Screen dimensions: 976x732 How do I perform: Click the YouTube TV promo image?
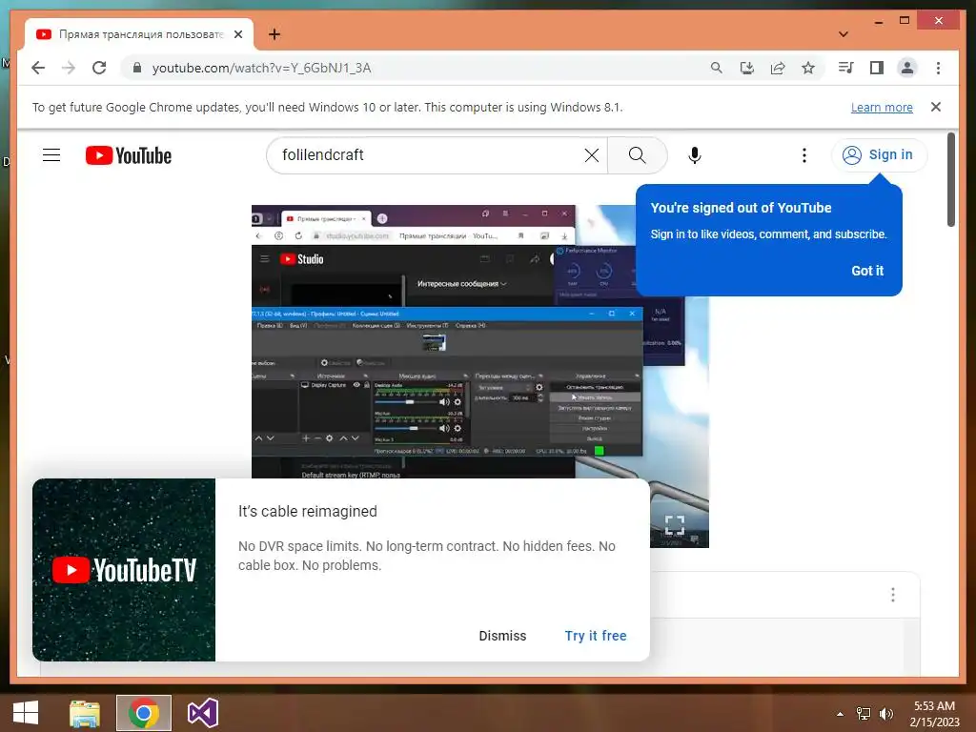click(124, 570)
